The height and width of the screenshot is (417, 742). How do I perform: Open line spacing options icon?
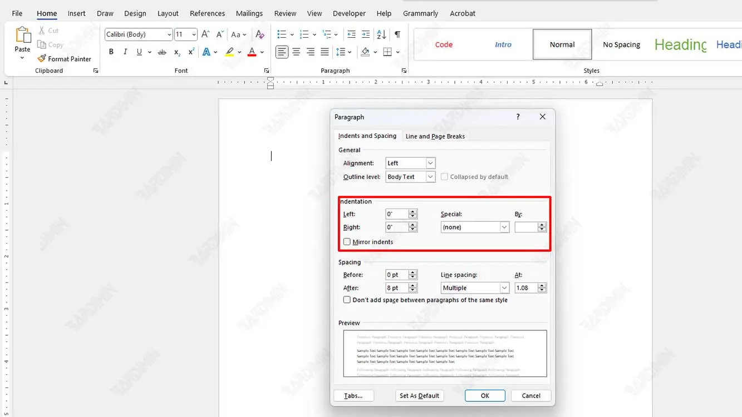[341, 52]
